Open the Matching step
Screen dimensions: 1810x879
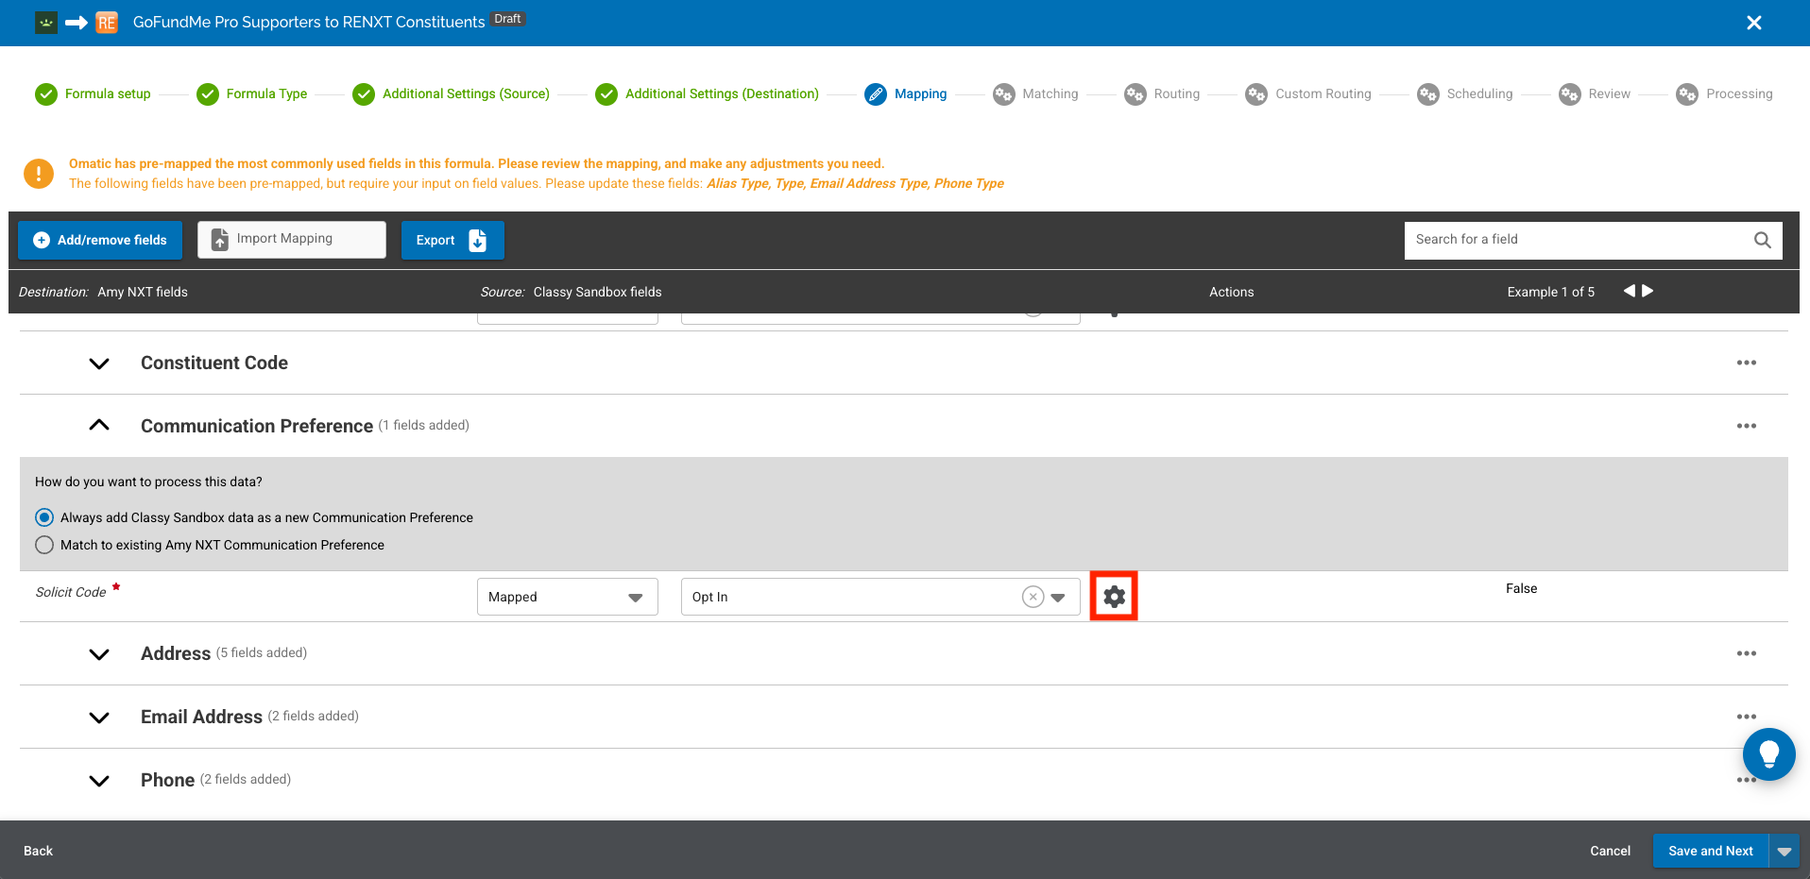1035,93
